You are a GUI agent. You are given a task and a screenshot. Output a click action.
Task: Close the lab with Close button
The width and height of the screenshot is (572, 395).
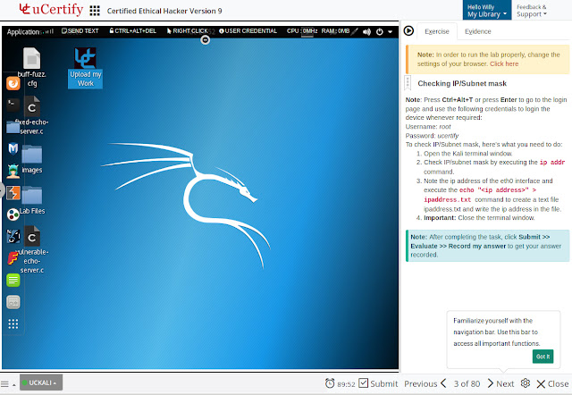click(x=552, y=383)
